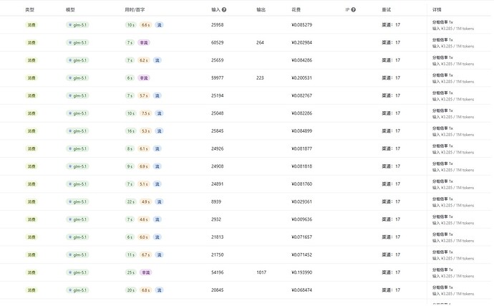This screenshot has height=306, width=494.
Task: Click the cost ¥0.081818
Action: point(302,166)
